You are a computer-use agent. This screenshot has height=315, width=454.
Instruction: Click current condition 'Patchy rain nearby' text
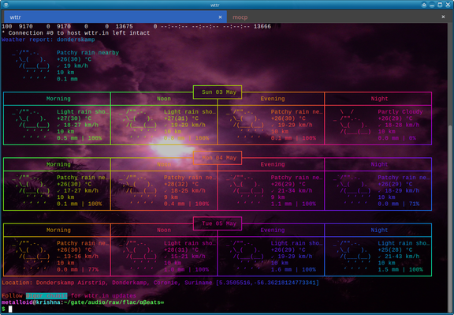click(x=87, y=52)
